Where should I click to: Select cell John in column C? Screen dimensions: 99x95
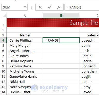pyautogui.click(x=89, y=45)
